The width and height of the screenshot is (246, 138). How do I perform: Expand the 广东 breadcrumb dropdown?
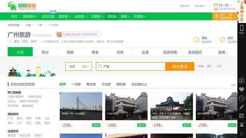pyautogui.click(x=41, y=25)
